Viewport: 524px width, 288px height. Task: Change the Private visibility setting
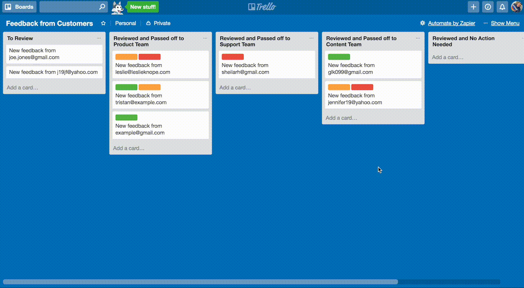pyautogui.click(x=158, y=23)
